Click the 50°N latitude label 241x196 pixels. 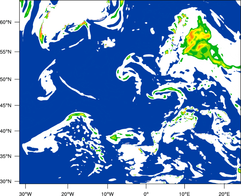coord(6,79)
